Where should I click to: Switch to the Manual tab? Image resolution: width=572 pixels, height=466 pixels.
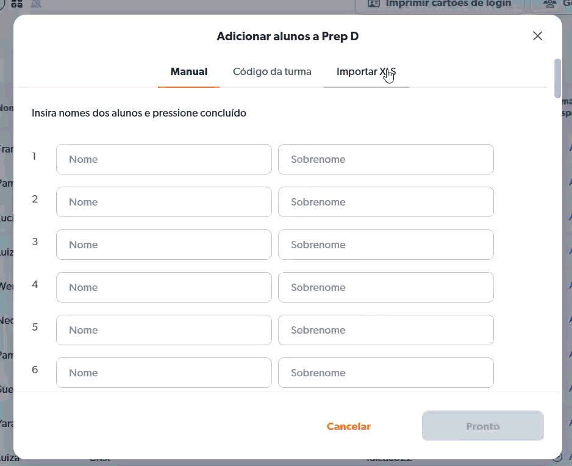(x=188, y=72)
